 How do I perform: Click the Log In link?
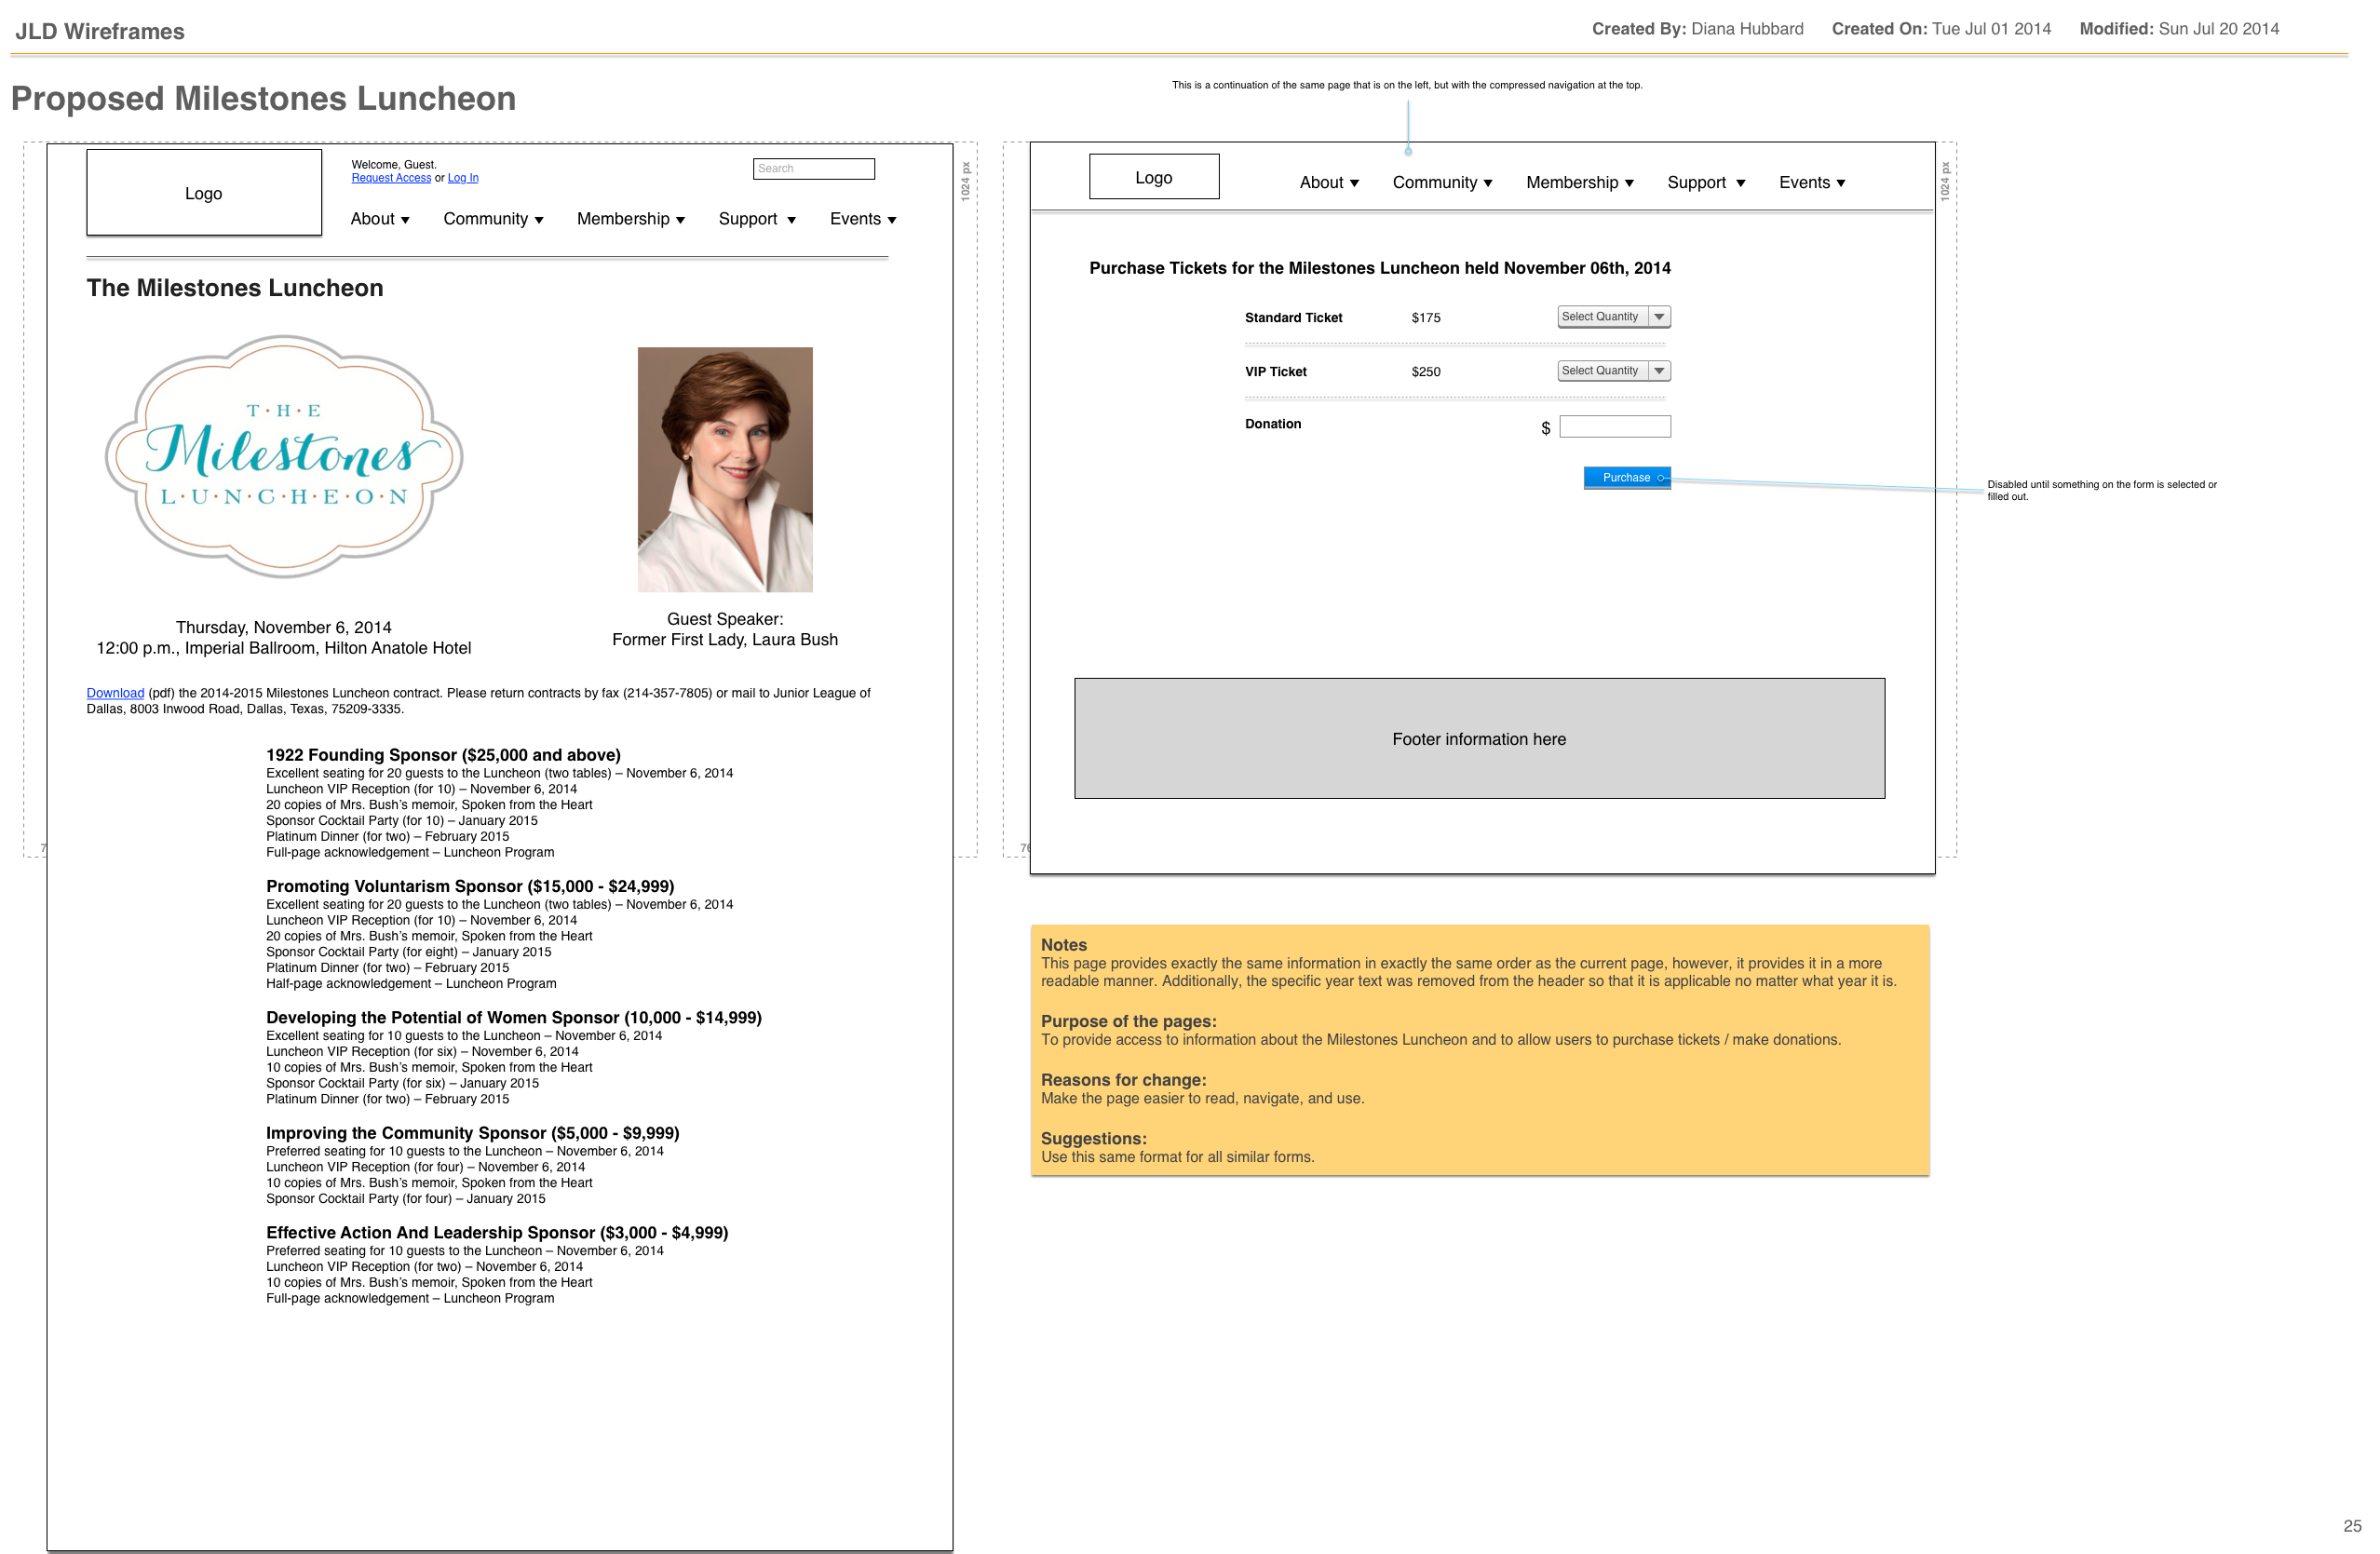point(462,178)
